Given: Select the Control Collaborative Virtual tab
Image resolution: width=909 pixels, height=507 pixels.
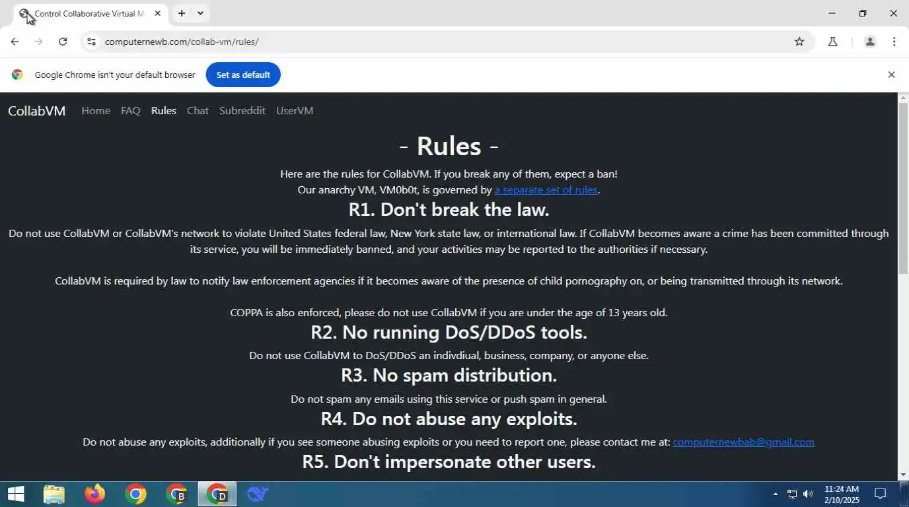Looking at the screenshot, I should pyautogui.click(x=90, y=13).
